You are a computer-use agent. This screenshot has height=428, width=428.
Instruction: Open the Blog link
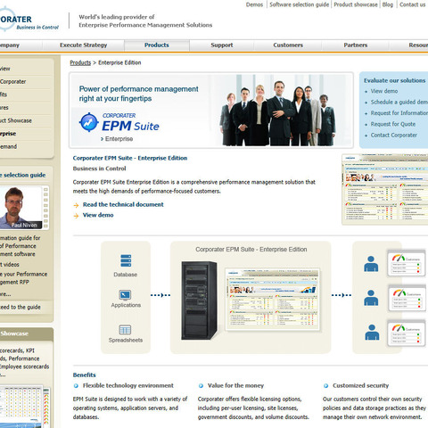coord(388,4)
